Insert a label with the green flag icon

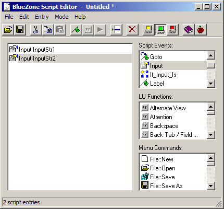(x=76, y=30)
